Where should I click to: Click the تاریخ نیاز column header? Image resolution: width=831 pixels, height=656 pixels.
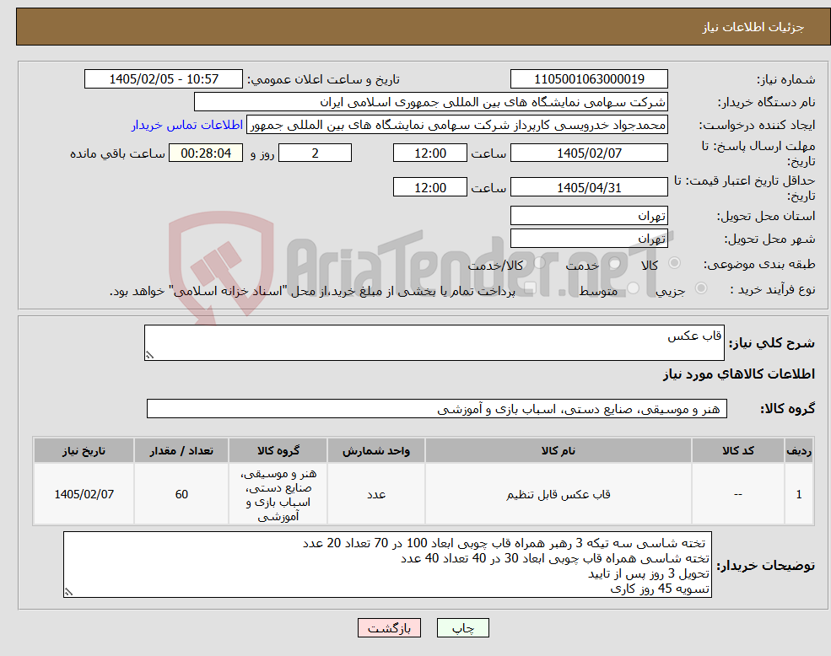(x=84, y=450)
